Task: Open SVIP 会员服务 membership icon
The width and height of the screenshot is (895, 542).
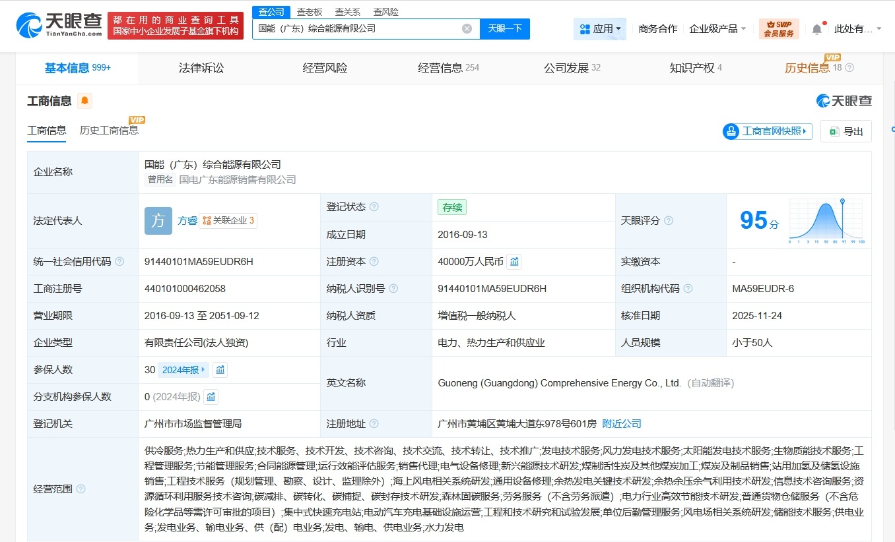Action: tap(779, 28)
